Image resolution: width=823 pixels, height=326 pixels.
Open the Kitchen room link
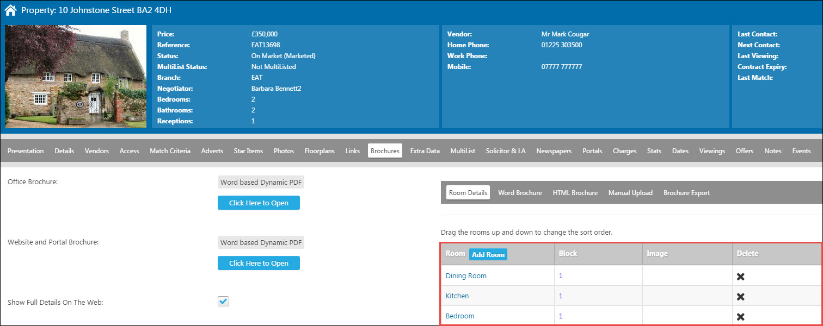pyautogui.click(x=457, y=296)
